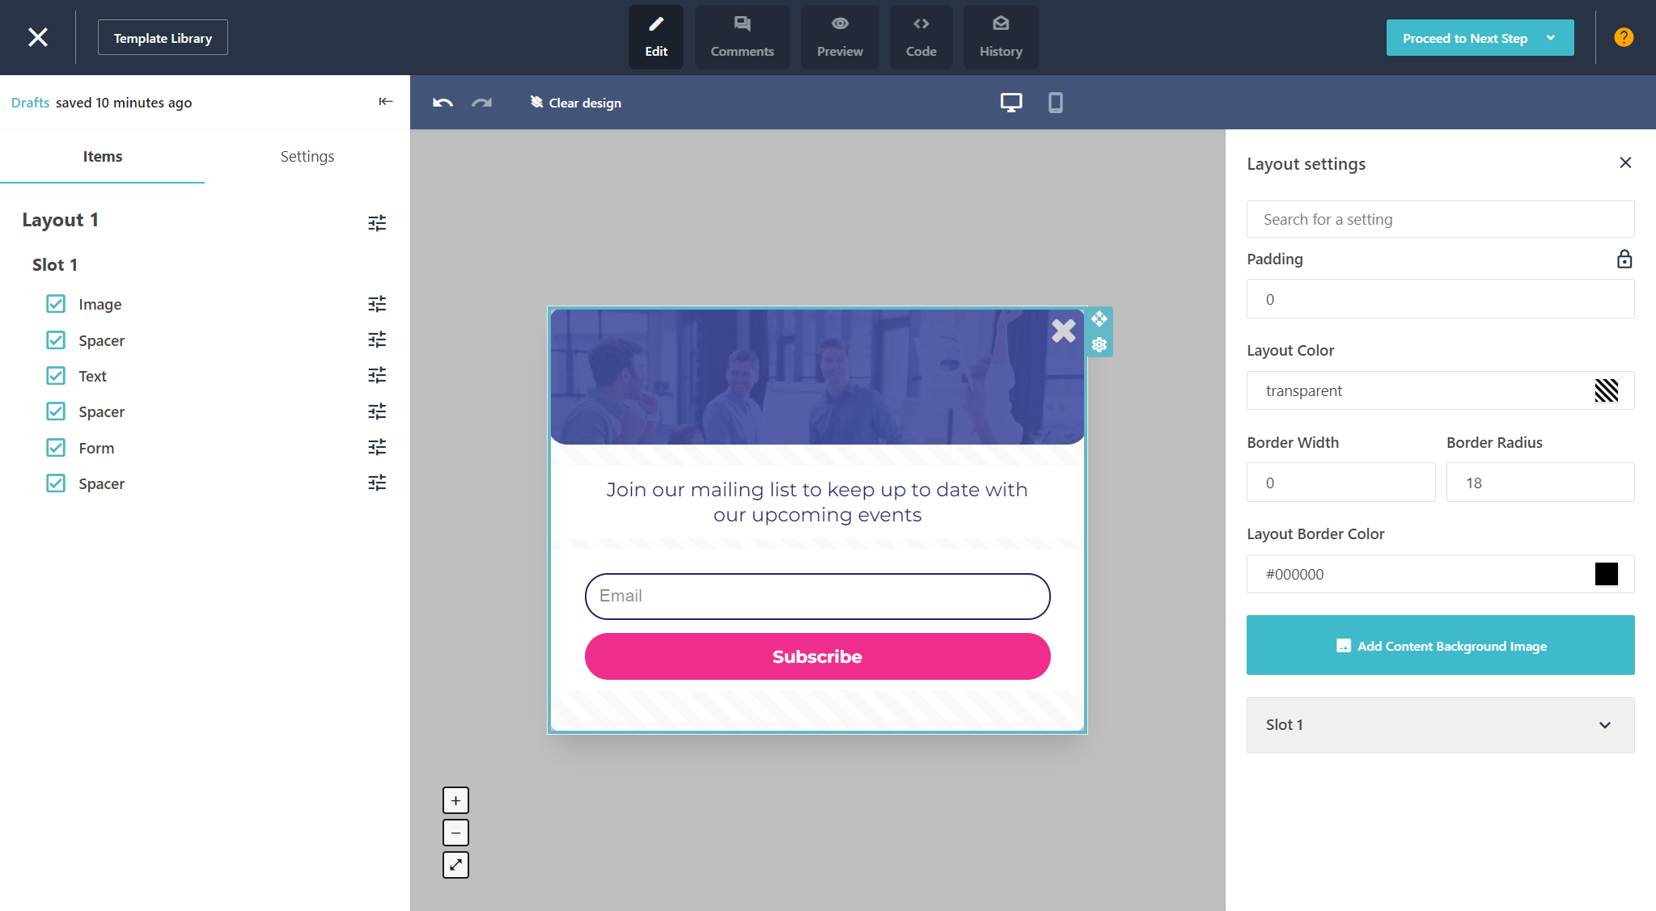The image size is (1656, 911).
Task: Switch to the Settings tab
Action: (x=307, y=157)
